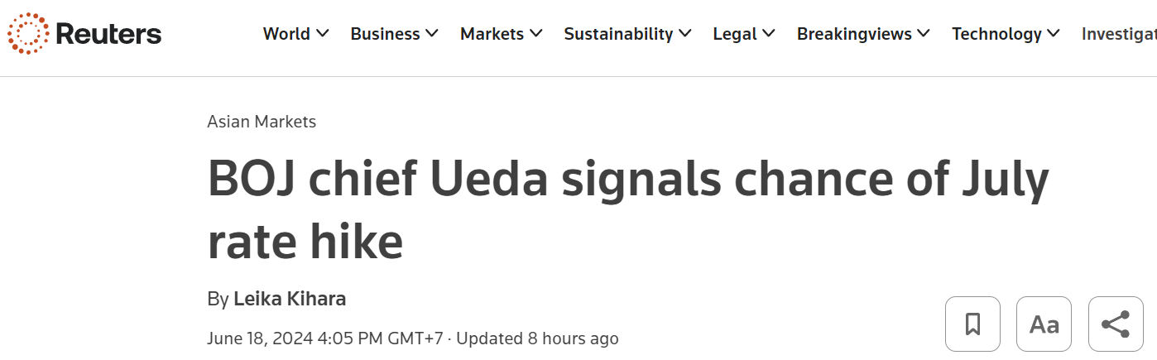
Task: Click the share article icon
Action: click(1115, 324)
